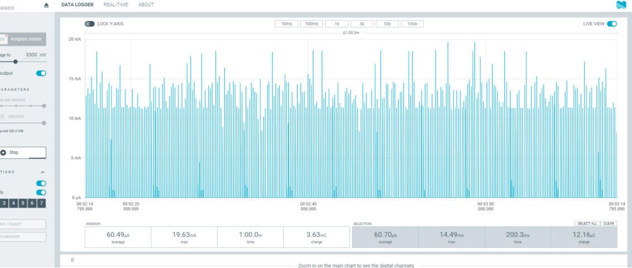Turn off the power output toggle
The width and height of the screenshot is (632, 268).
[x=41, y=73]
